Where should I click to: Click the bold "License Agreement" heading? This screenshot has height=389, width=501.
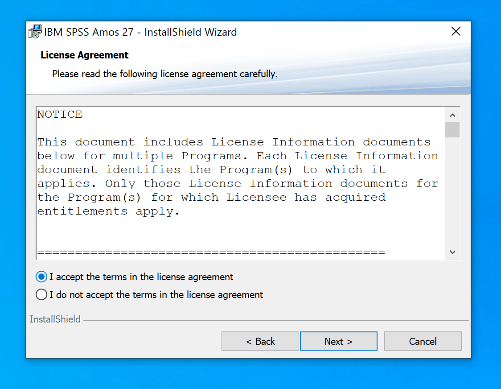coord(84,55)
